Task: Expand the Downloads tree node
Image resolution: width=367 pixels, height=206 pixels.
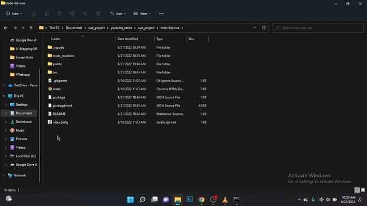Action: (x=6, y=122)
